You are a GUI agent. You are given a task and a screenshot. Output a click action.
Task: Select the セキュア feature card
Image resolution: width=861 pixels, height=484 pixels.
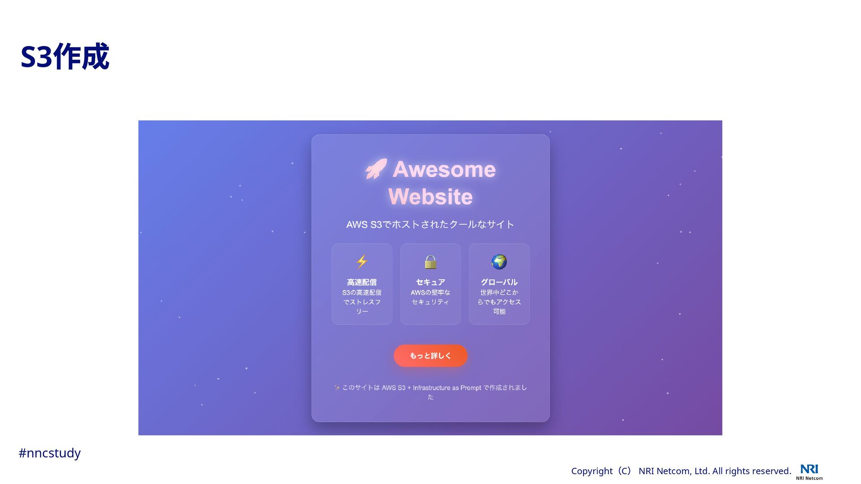(430, 284)
